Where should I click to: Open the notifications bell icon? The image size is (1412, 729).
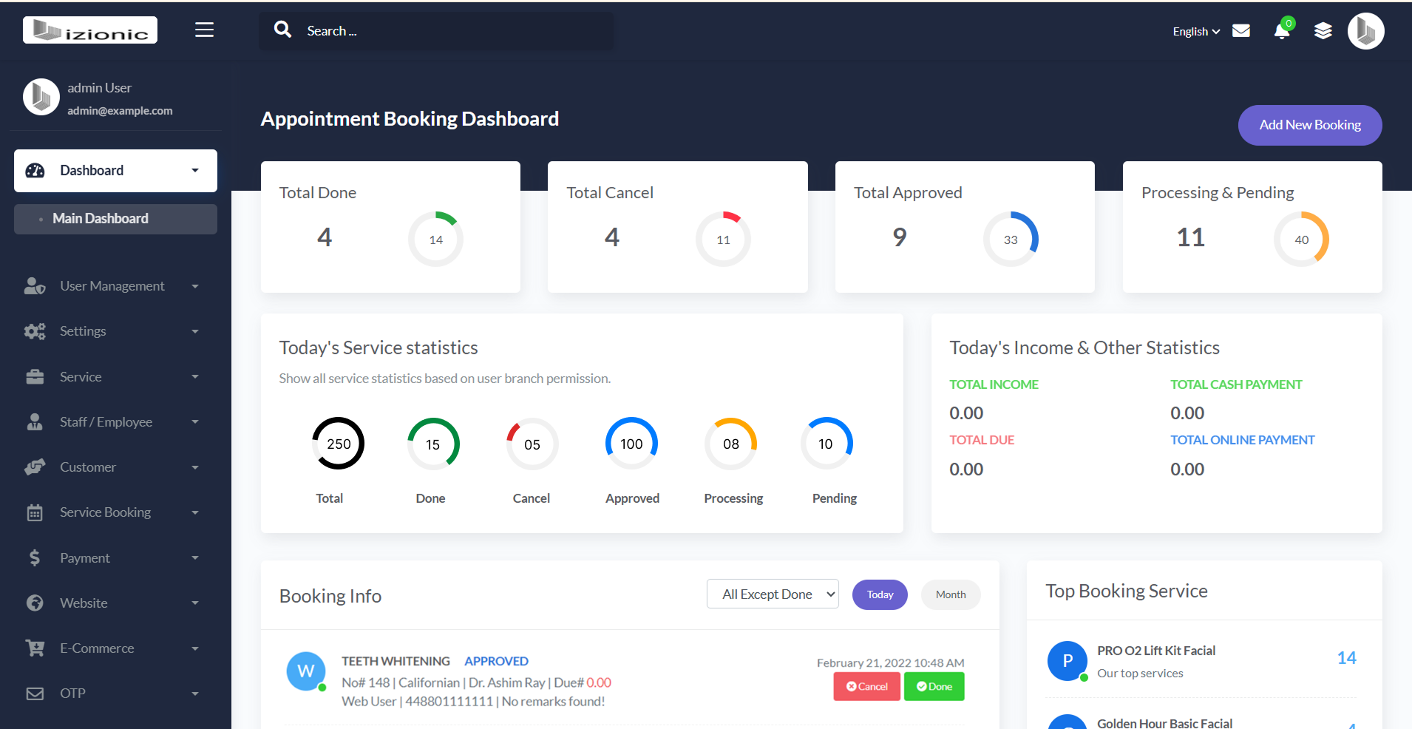click(1282, 33)
